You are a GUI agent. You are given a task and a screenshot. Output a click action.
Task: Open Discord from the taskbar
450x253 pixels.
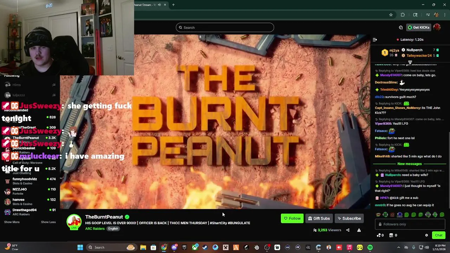click(x=174, y=247)
